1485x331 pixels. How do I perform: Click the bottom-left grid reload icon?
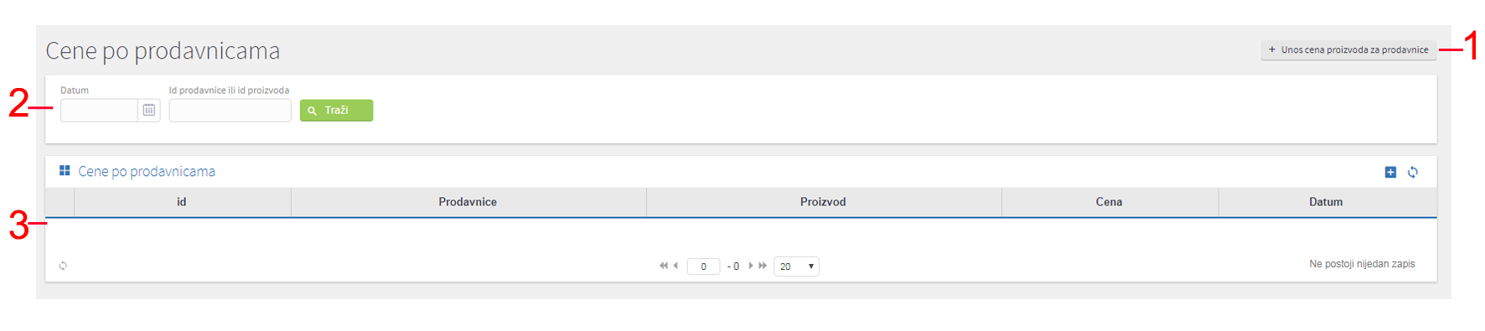tap(63, 266)
